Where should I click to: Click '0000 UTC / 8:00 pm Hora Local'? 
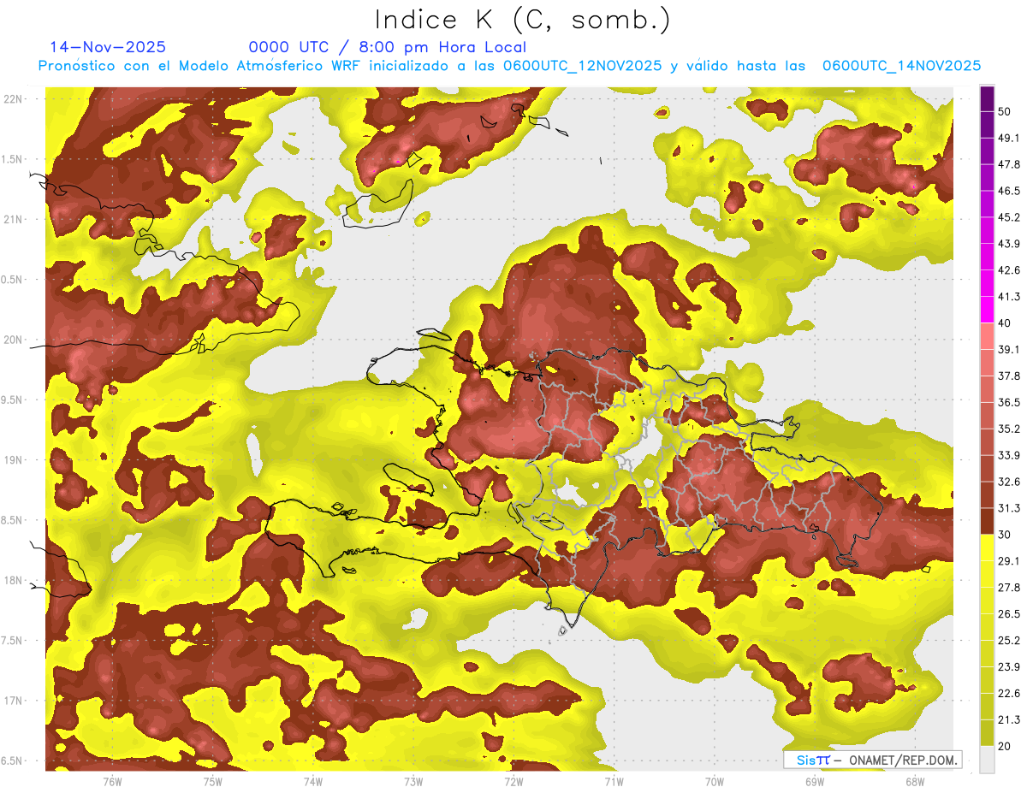(388, 47)
